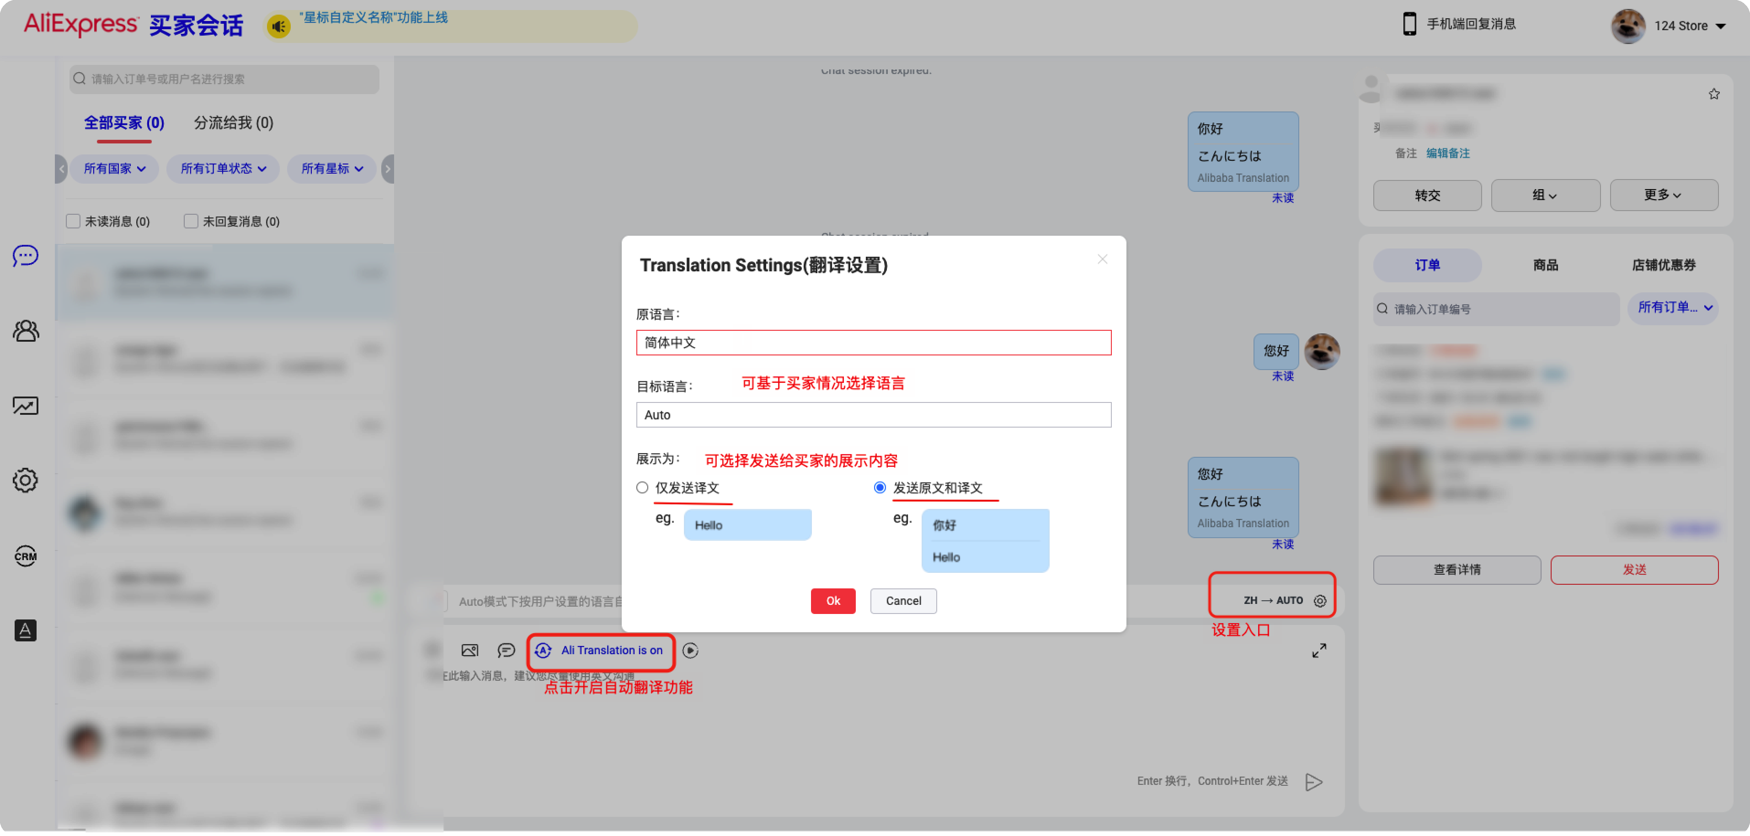Select 发送原文和译文 radio option

tap(880, 488)
